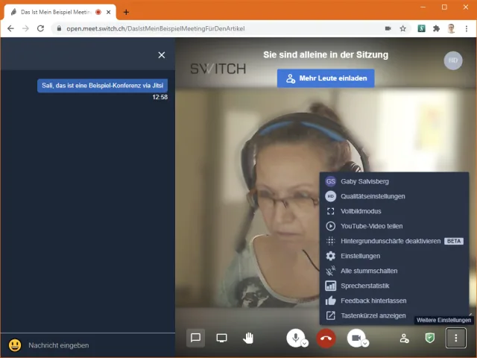This screenshot has height=358, width=477.
Task: Open the Gaby Salvisberg profile entry
Action: click(394, 181)
